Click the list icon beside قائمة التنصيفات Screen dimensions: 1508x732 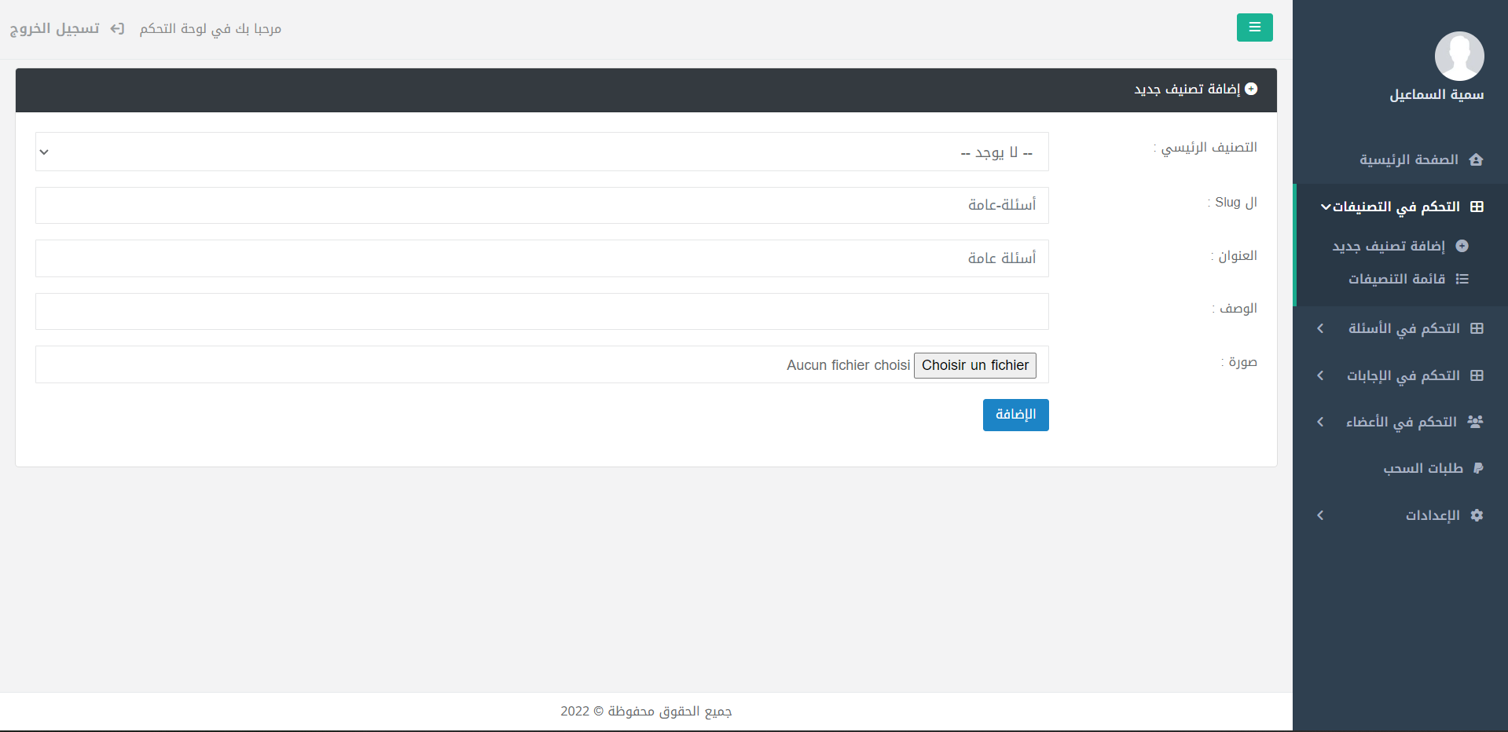pos(1462,279)
